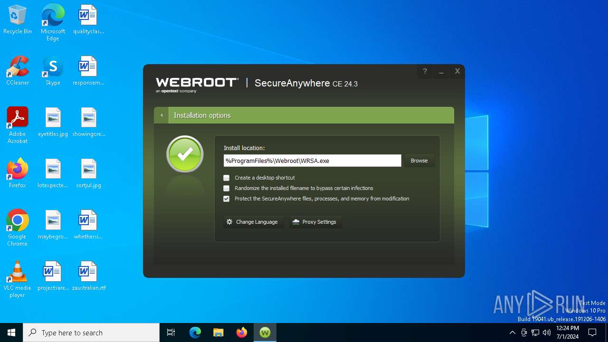
Task: Select Microsoft Edge desktop shortcut
Action: pos(53,22)
